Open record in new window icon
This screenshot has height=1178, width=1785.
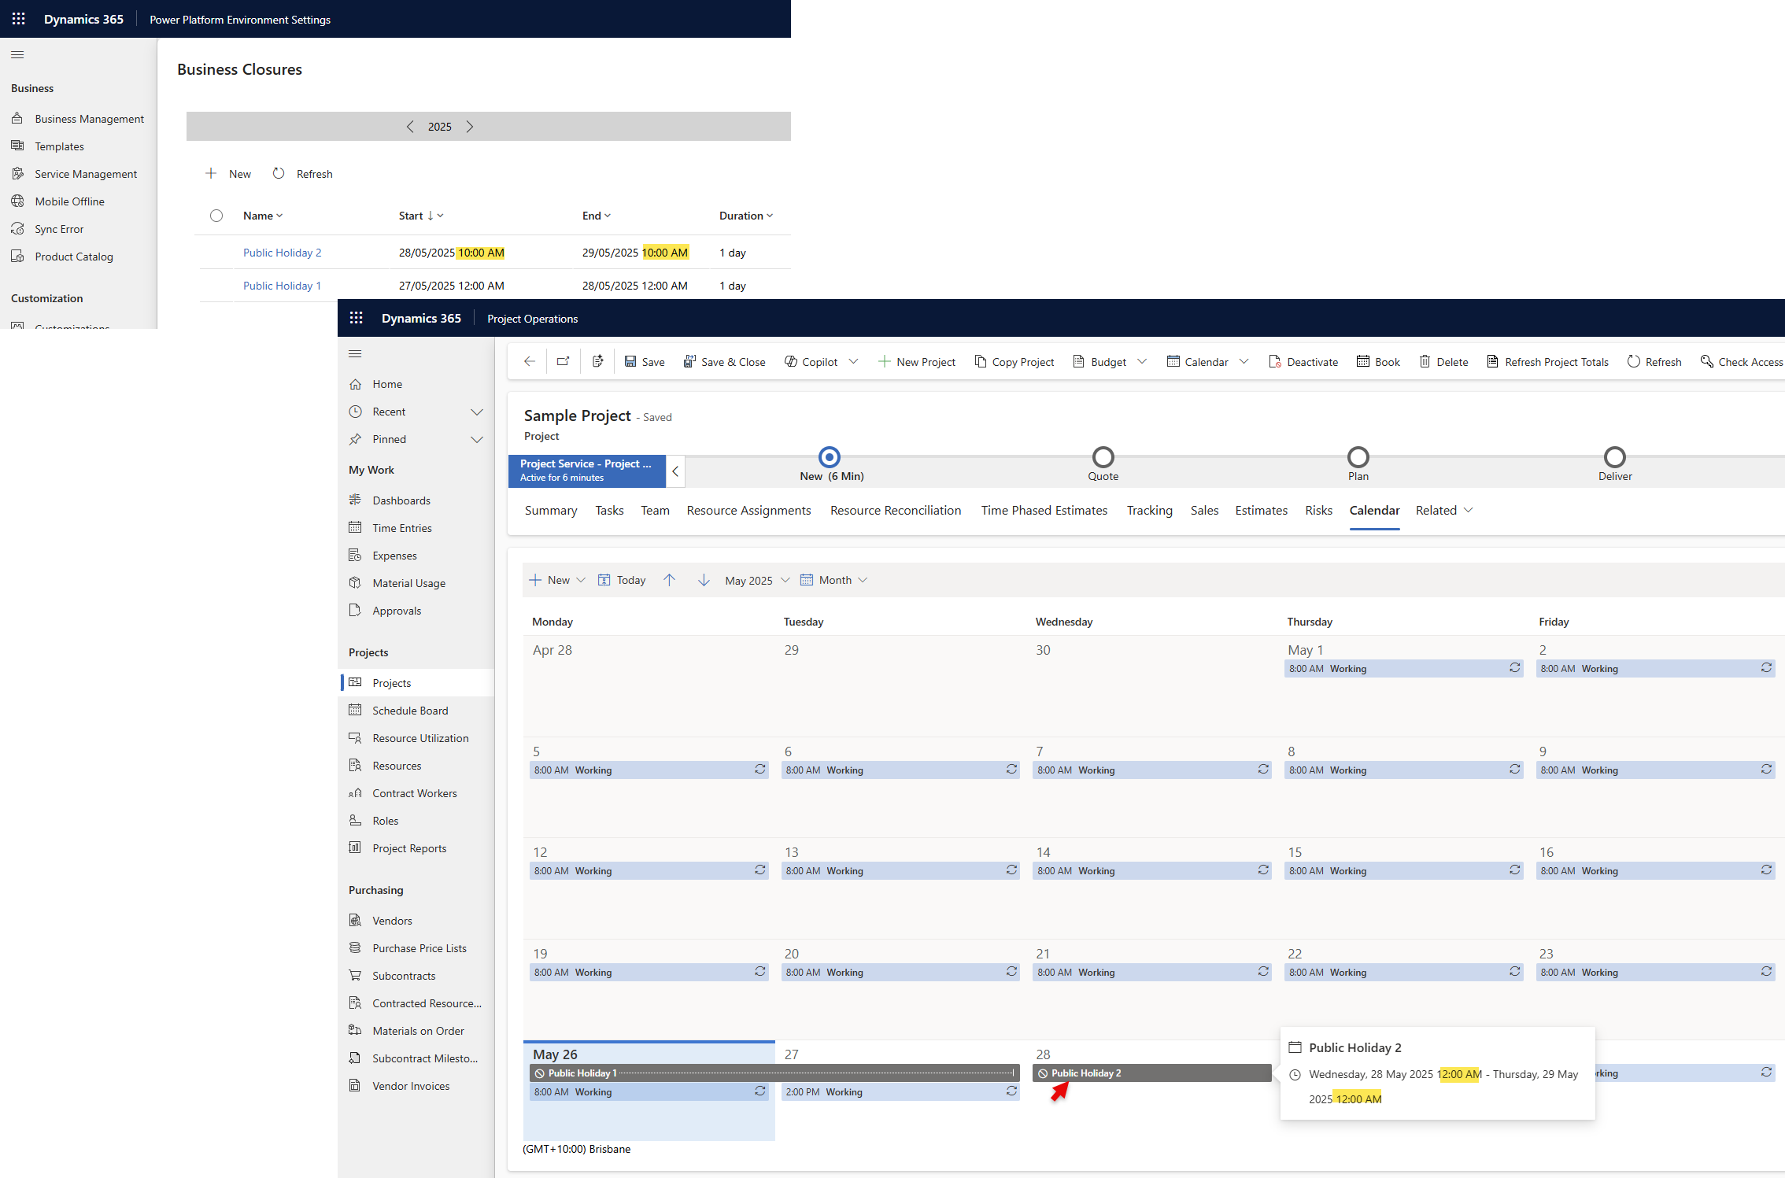[563, 361]
